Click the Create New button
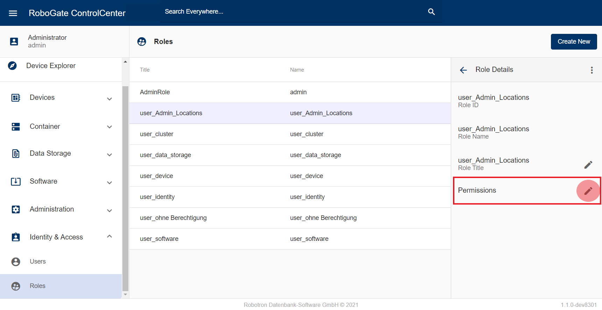 tap(574, 42)
